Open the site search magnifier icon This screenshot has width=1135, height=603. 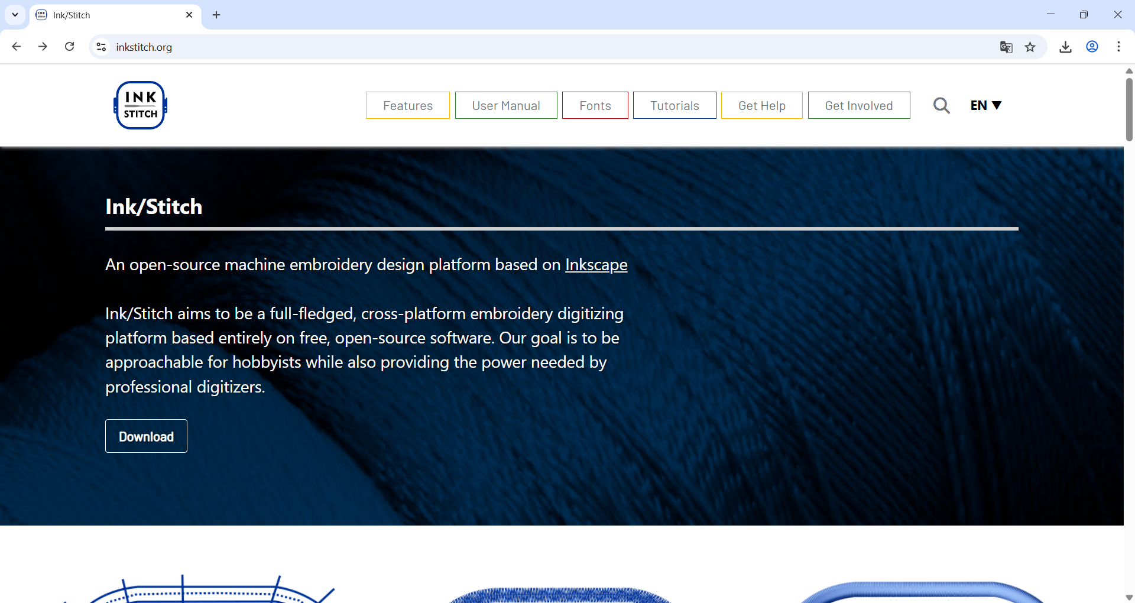pyautogui.click(x=941, y=105)
